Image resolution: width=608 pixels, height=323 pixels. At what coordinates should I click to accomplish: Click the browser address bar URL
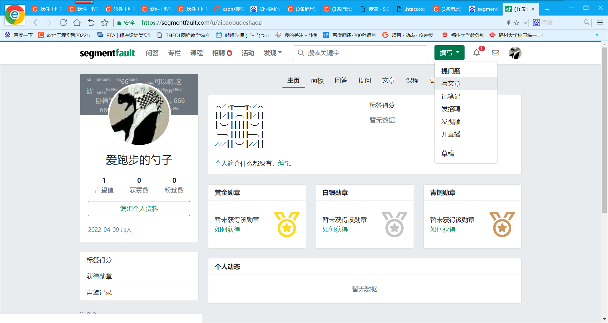pyautogui.click(x=202, y=22)
